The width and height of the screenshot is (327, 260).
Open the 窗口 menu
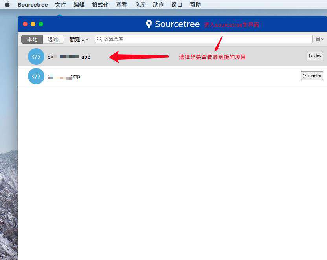(x=177, y=5)
